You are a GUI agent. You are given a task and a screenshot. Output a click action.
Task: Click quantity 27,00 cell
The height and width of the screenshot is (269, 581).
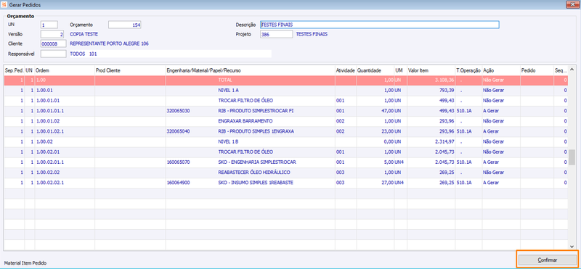375,183
